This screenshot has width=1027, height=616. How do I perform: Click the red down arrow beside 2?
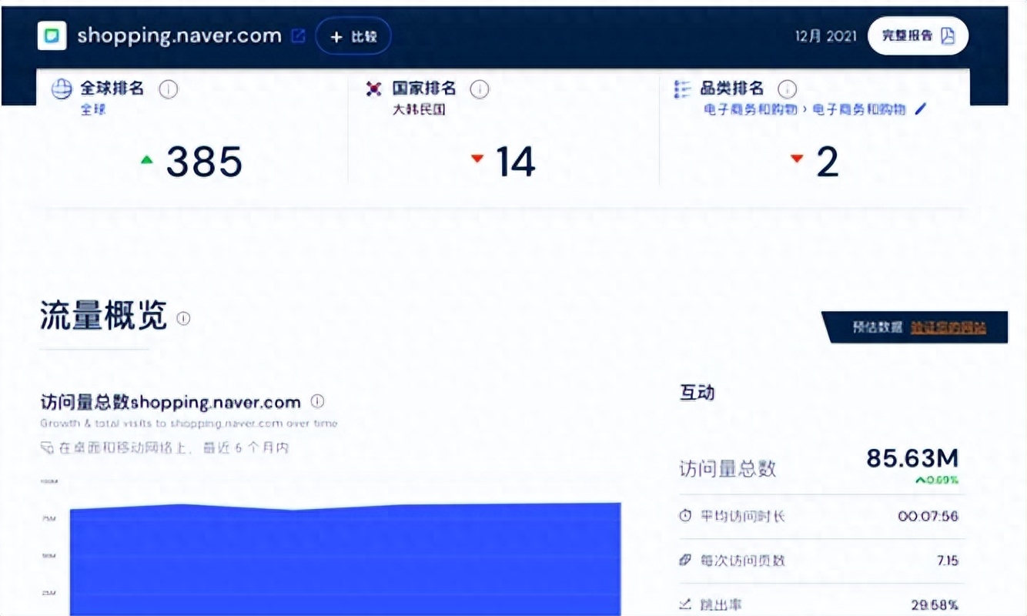(x=797, y=159)
